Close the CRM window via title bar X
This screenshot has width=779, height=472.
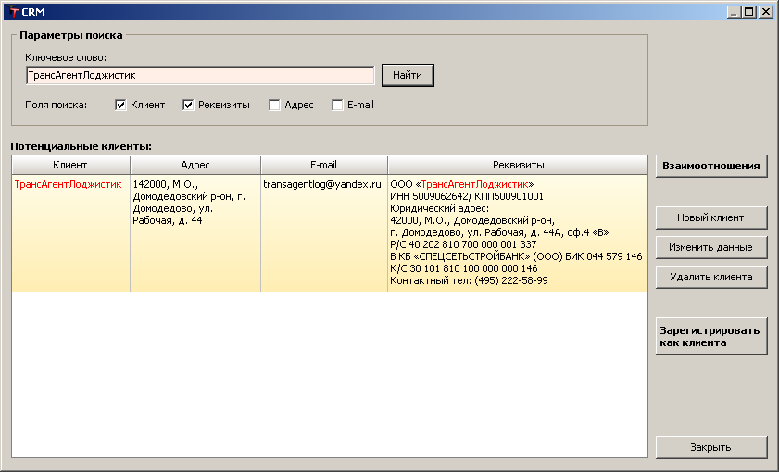(766, 12)
